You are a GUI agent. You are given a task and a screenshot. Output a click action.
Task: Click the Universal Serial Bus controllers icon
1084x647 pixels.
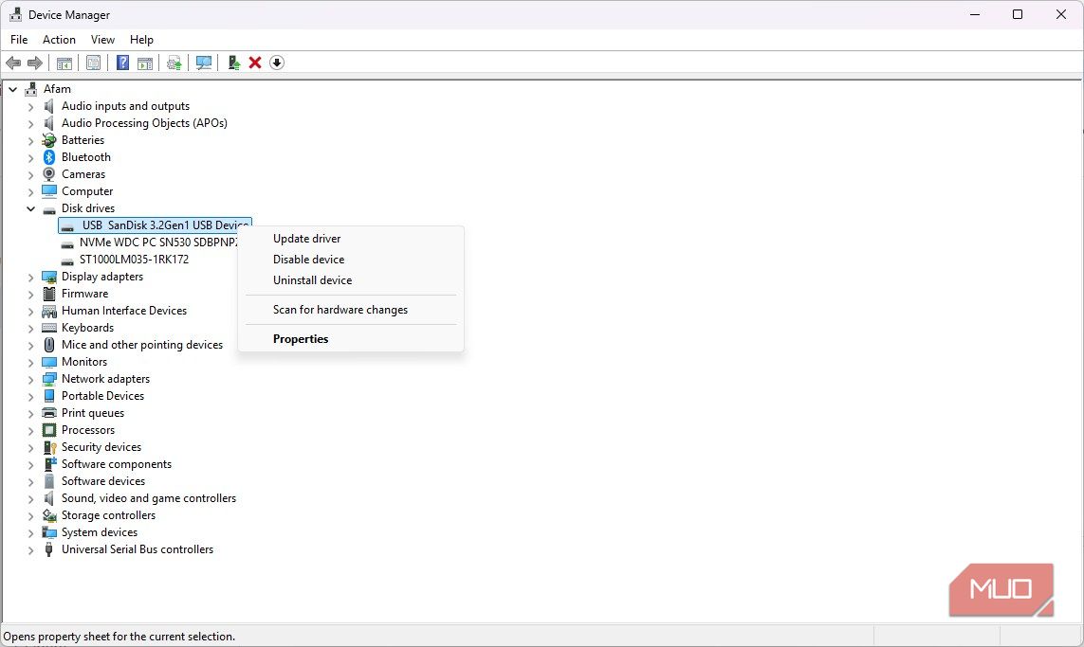click(x=48, y=549)
